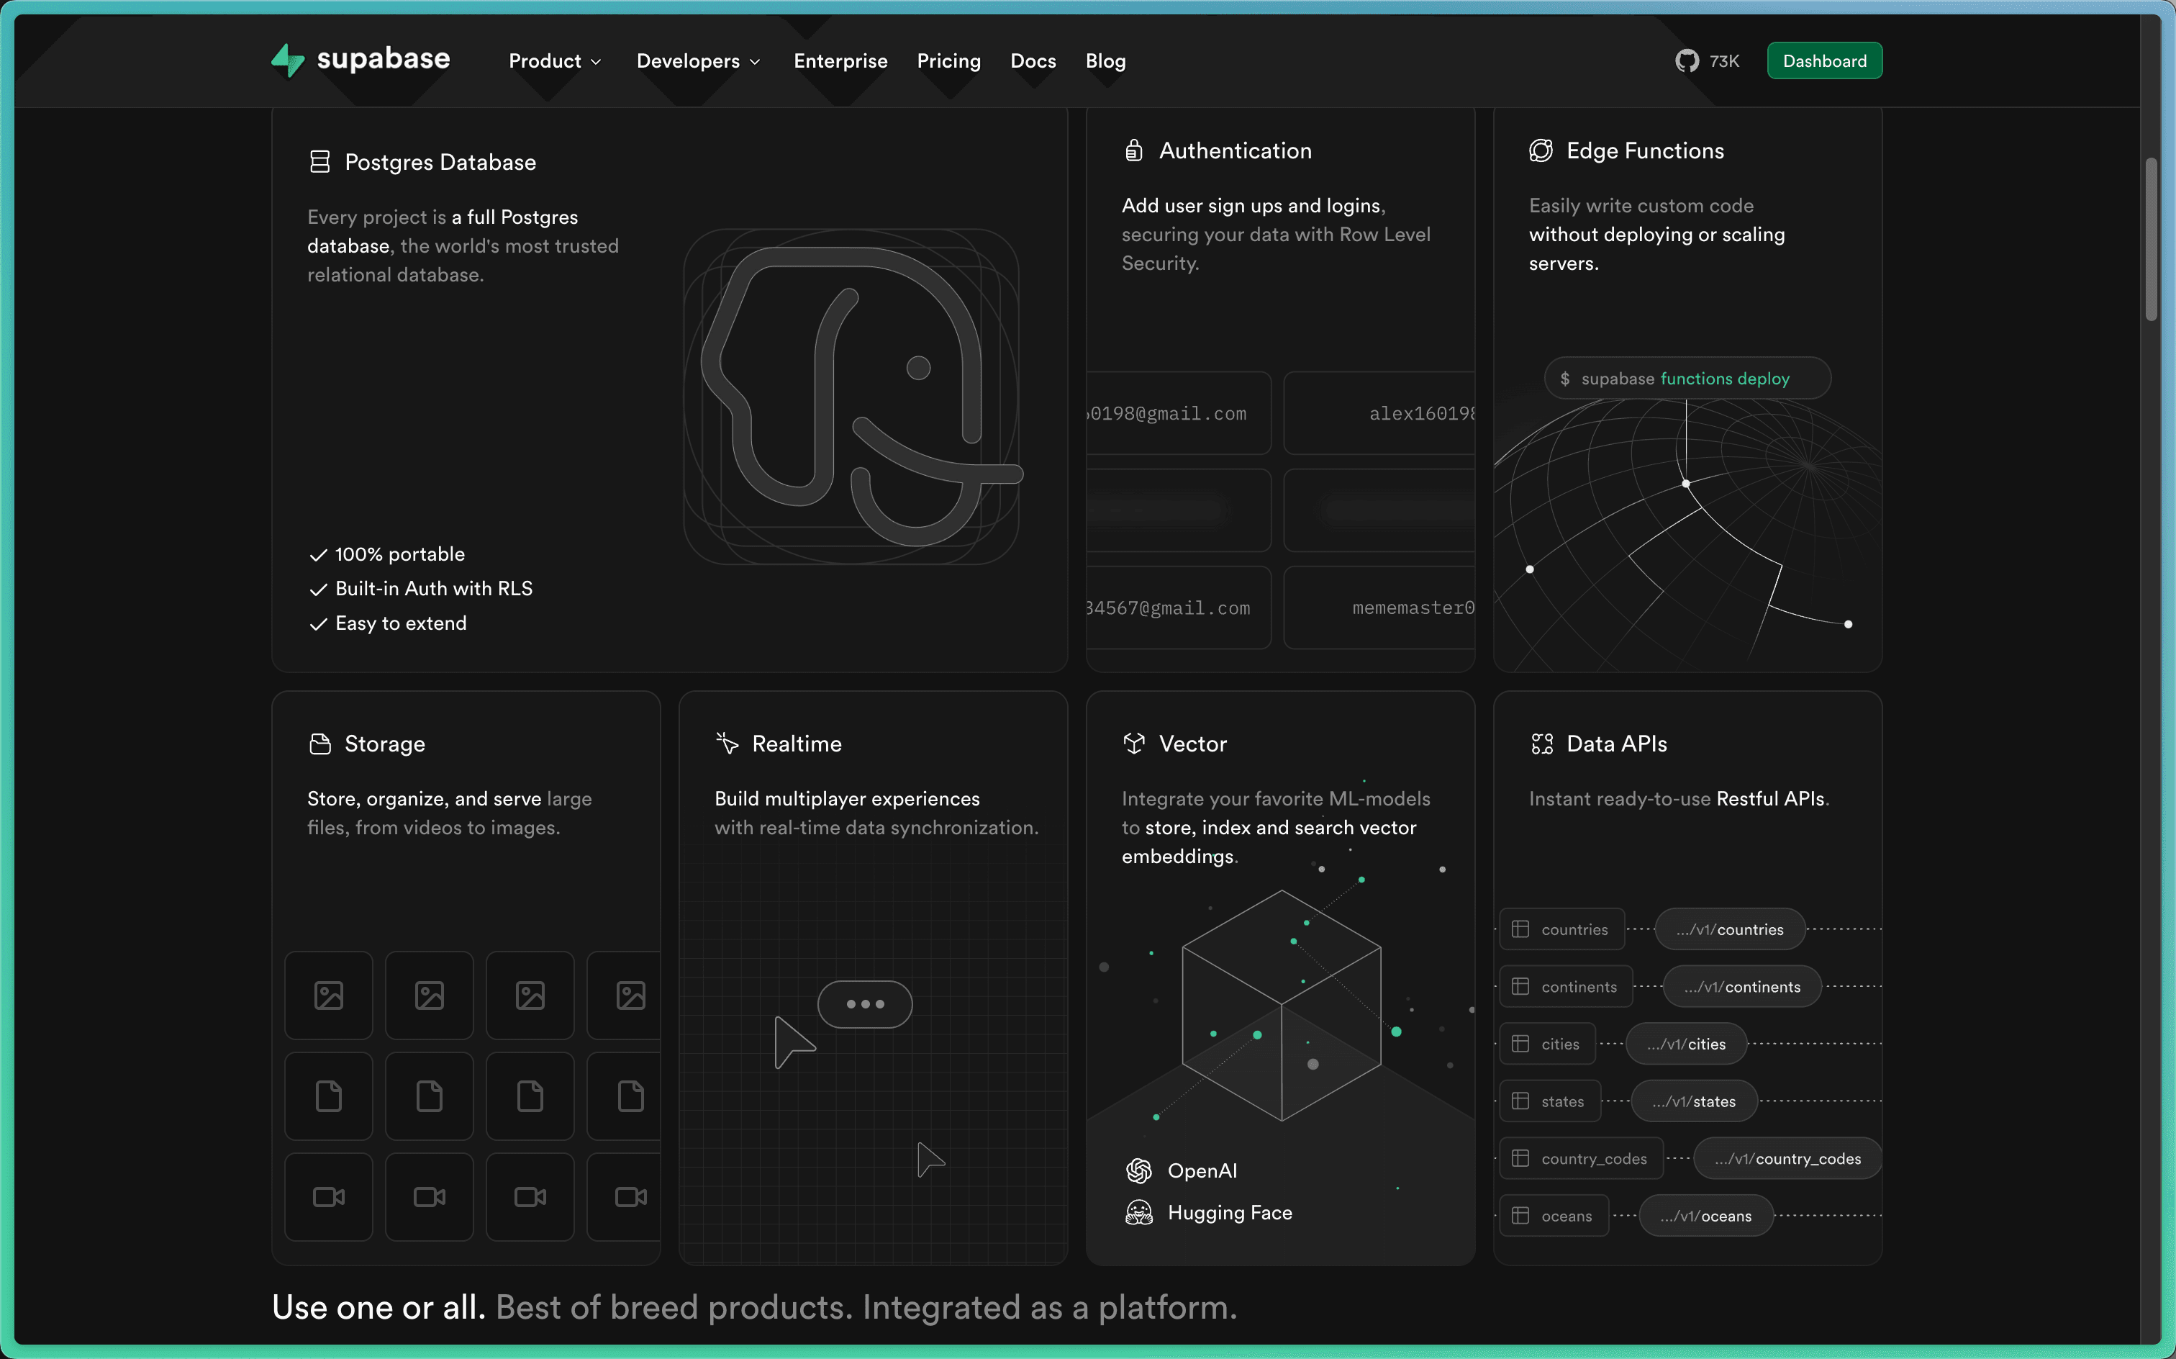Screen dimensions: 2176x1359
Task: Click the green Dashboard button
Action: 1824,61
